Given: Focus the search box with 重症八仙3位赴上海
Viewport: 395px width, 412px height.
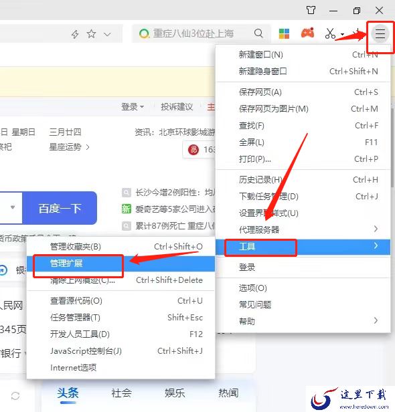Looking at the screenshot, I should tap(202, 33).
